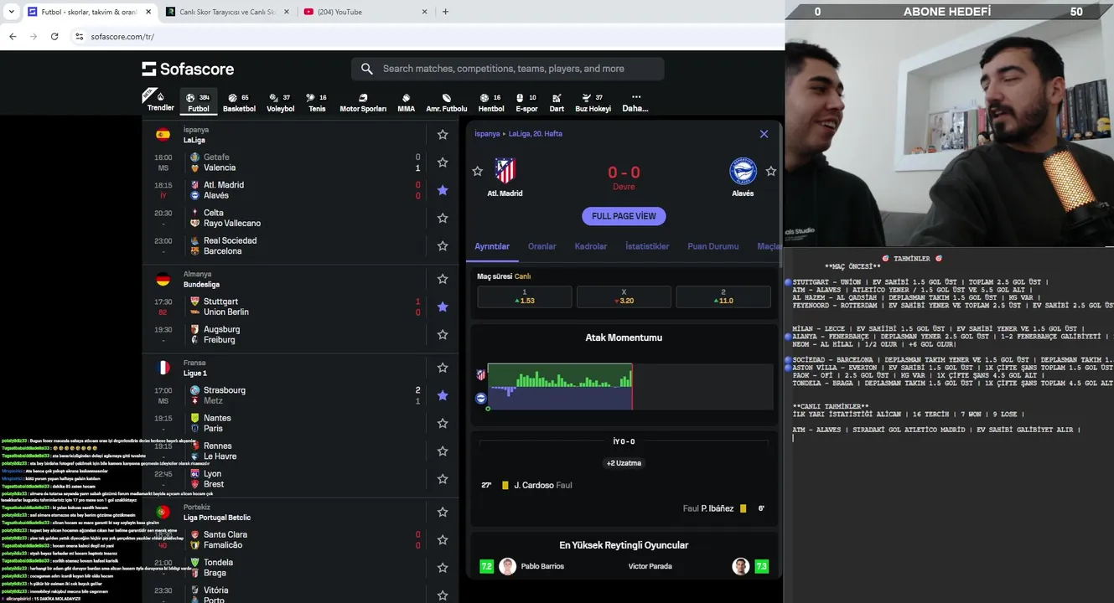Image resolution: width=1114 pixels, height=603 pixels.
Task: Switch to the İstatistikler tab
Action: [647, 246]
